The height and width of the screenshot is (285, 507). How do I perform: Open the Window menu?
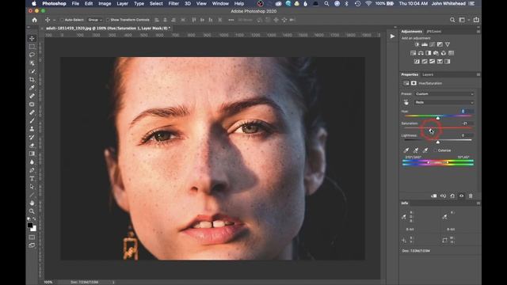click(220, 3)
